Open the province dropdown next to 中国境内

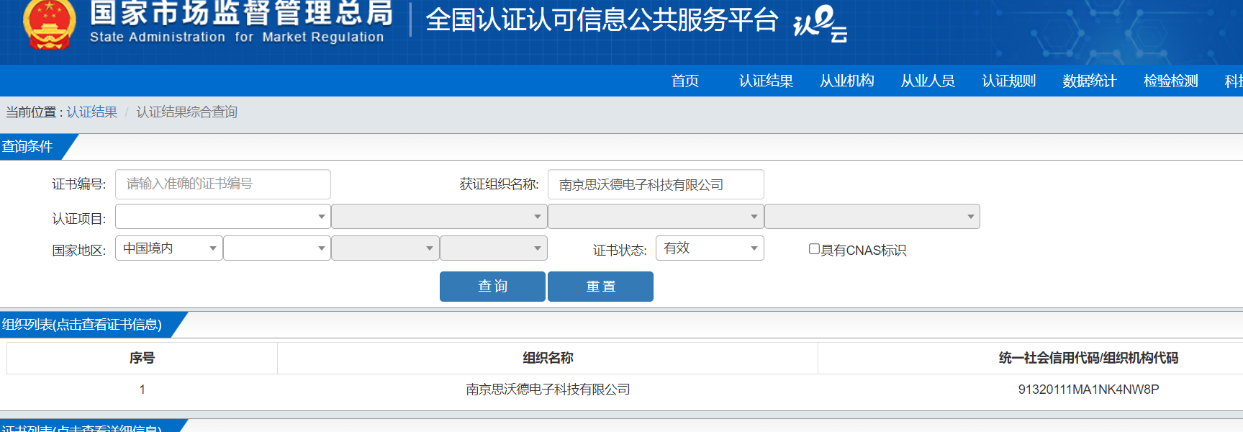pos(277,248)
